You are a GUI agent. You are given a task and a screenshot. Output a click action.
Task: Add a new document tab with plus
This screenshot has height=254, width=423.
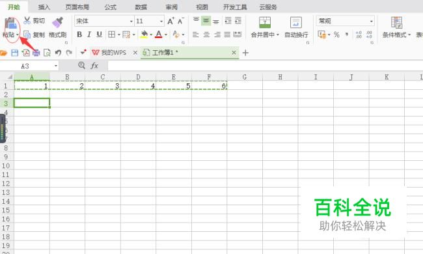coord(245,53)
